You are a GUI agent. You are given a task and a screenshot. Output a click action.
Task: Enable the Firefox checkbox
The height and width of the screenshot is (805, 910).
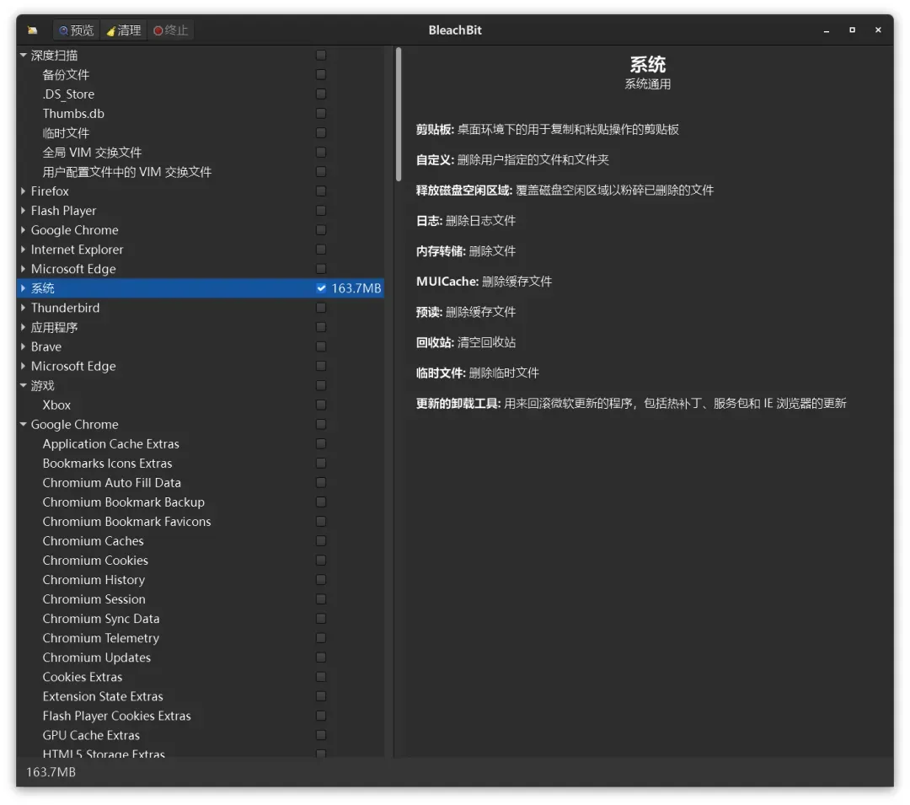[x=321, y=191]
